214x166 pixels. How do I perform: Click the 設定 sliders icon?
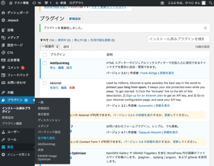[x=3, y=147]
